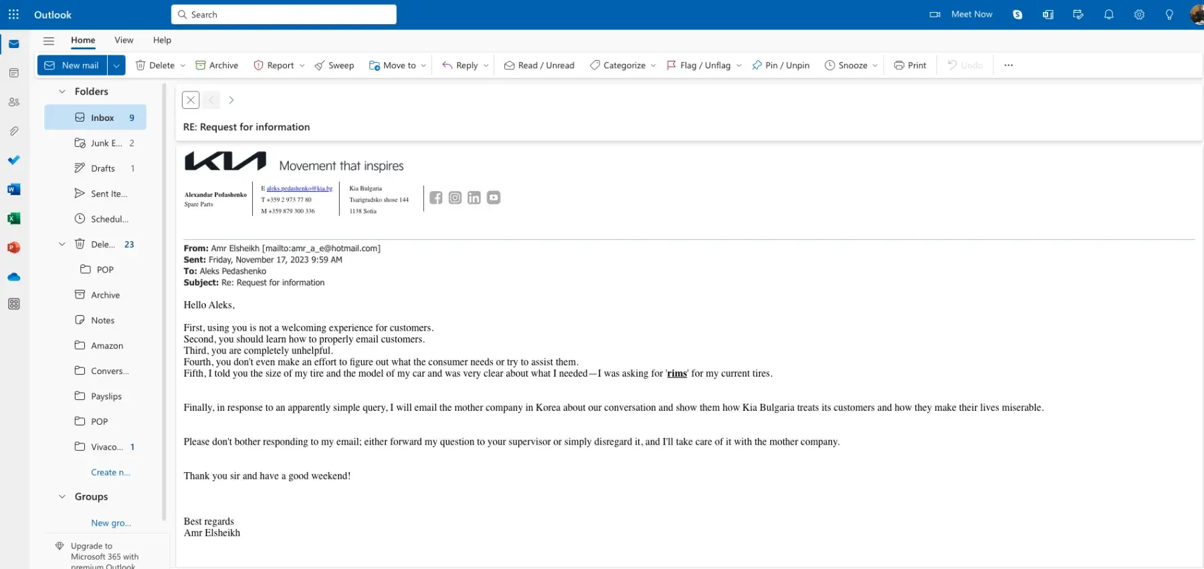Open the Help tab
The height and width of the screenshot is (569, 1204).
click(x=162, y=40)
